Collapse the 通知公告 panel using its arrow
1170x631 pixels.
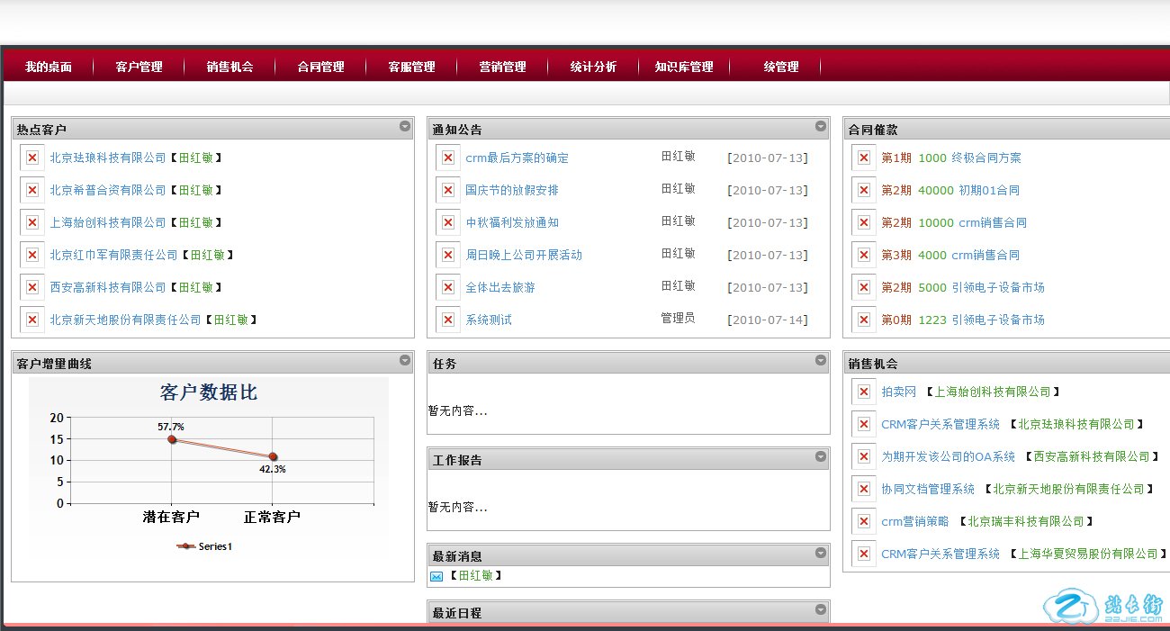[821, 127]
